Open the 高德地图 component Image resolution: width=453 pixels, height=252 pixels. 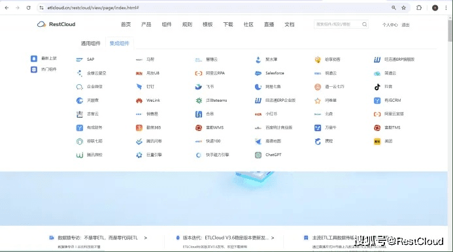(x=268, y=141)
